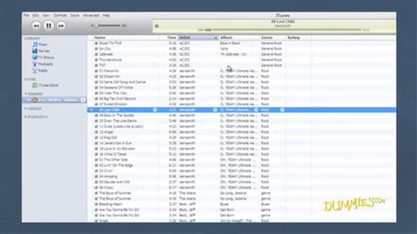Sort by the Album column header
Image resolution: width=417 pixels, height=234 pixels.
pyautogui.click(x=239, y=38)
